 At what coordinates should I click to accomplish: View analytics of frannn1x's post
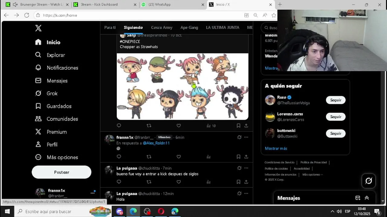(208, 156)
